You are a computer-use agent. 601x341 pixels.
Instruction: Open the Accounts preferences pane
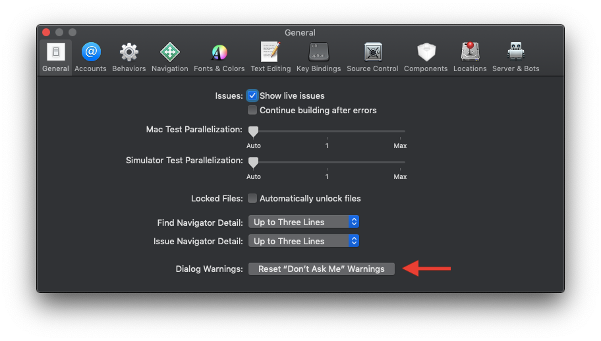pyautogui.click(x=90, y=57)
